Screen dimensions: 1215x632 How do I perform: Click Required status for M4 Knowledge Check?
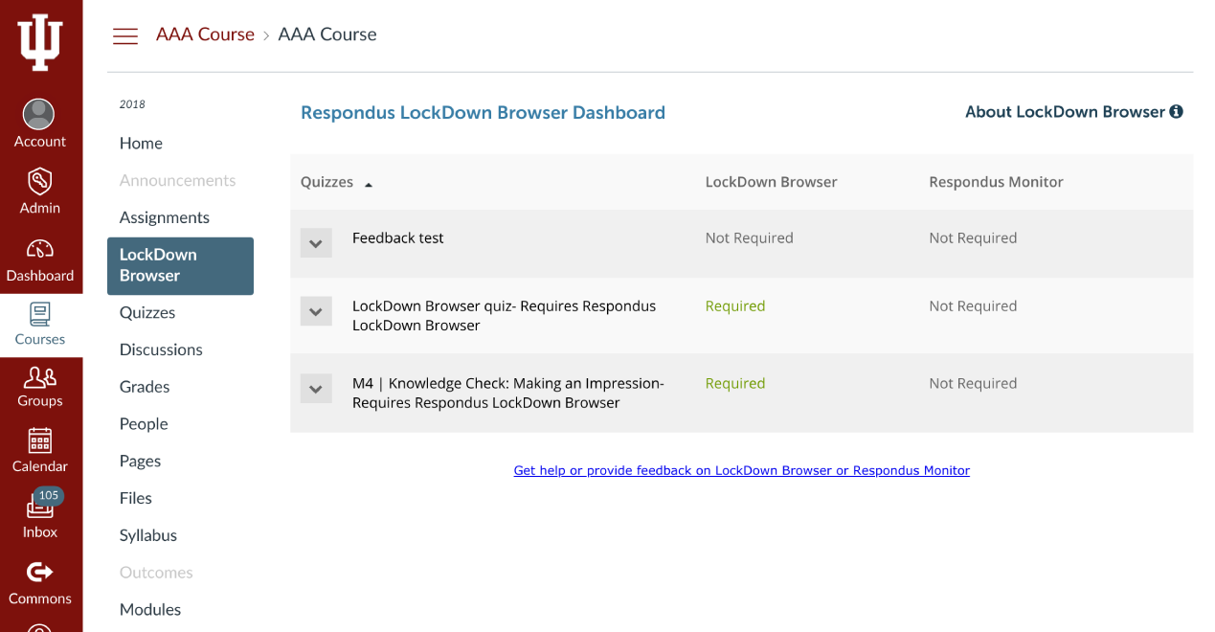pyautogui.click(x=735, y=384)
